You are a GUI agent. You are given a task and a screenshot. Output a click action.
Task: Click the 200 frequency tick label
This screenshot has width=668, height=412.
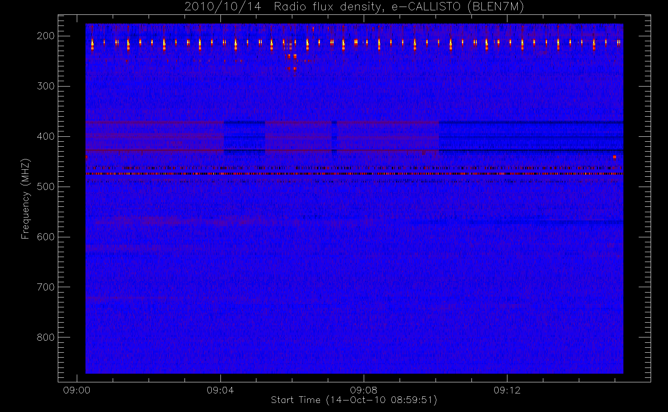(46, 36)
